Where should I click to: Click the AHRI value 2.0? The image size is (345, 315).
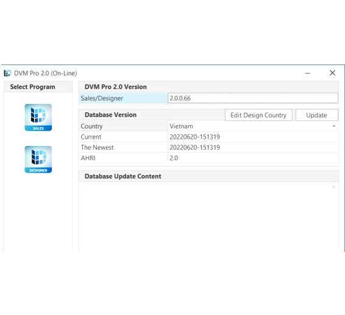tap(174, 158)
